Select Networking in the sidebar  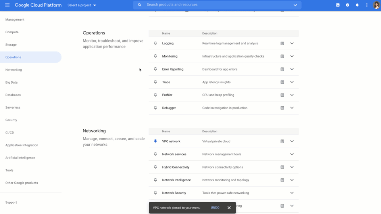coord(13,70)
